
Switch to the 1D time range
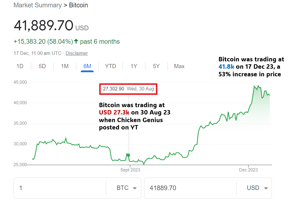coord(20,66)
